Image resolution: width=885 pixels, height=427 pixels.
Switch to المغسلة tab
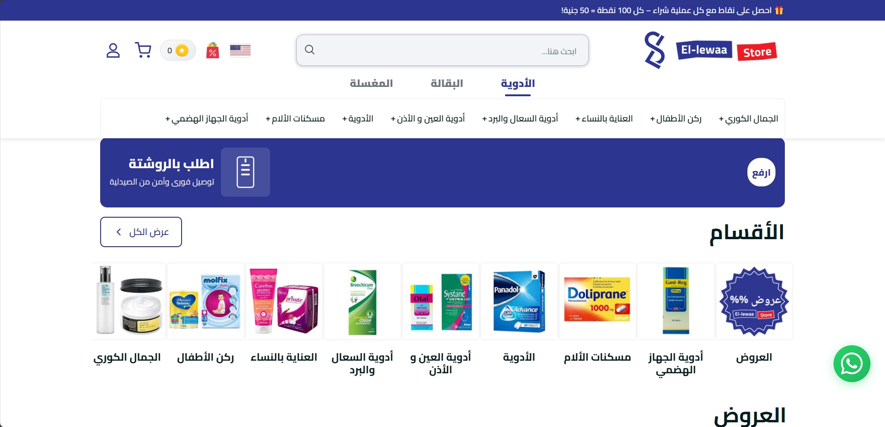pos(372,83)
